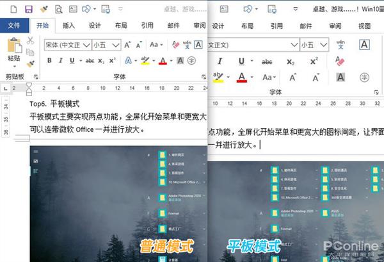
Task: Toggle character shading in left window
Action: 180,61
